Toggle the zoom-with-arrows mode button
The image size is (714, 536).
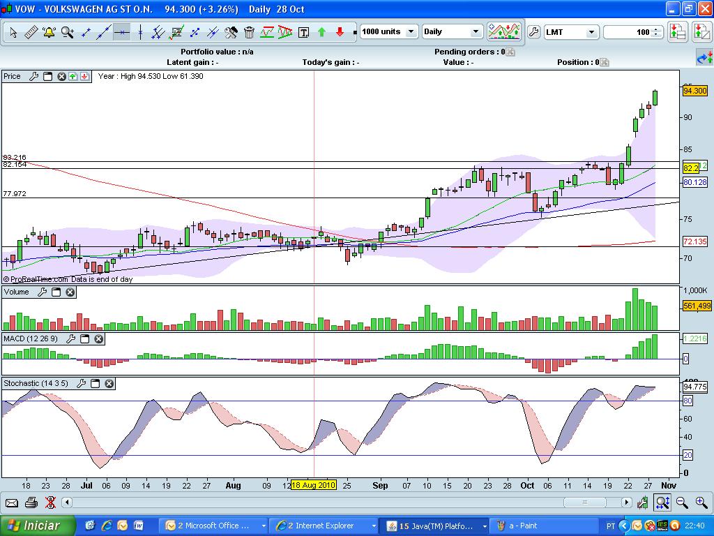click(x=662, y=502)
